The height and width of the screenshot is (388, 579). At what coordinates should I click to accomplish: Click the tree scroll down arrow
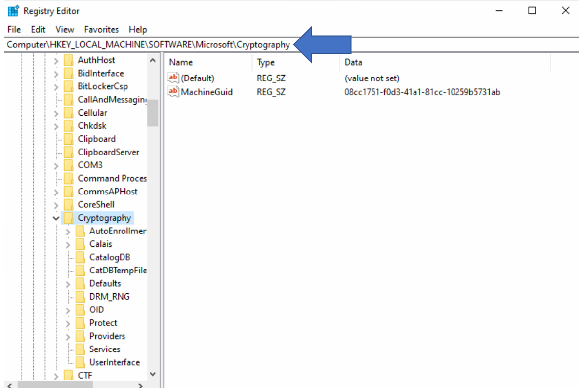(153, 374)
